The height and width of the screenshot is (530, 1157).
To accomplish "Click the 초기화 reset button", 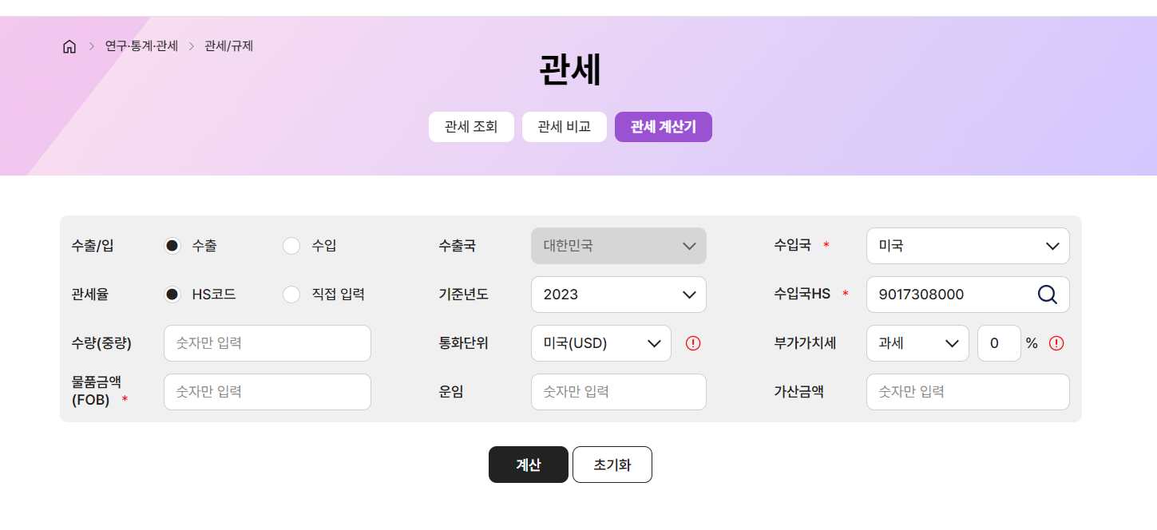I will (612, 465).
